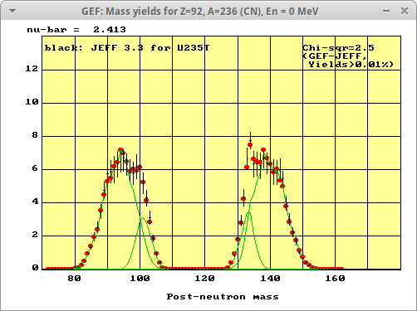Click the y-axis tick label 10
The width and height of the screenshot is (417, 311).
[x=32, y=102]
